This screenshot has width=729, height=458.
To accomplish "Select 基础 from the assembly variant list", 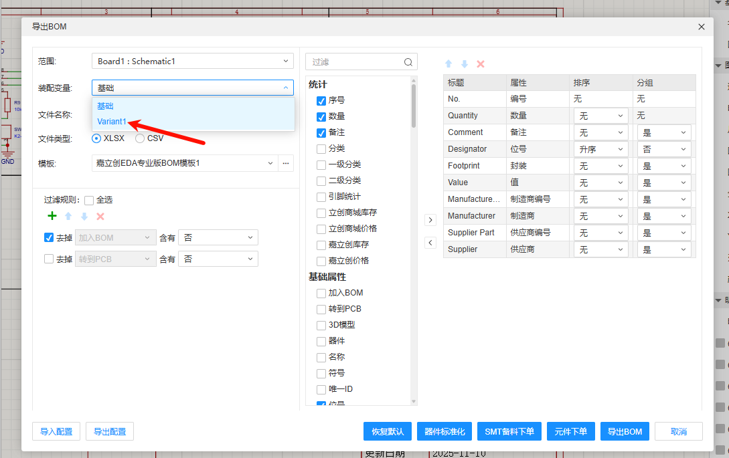I will (105, 106).
